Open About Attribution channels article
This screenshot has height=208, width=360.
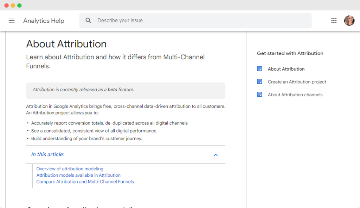click(x=295, y=95)
